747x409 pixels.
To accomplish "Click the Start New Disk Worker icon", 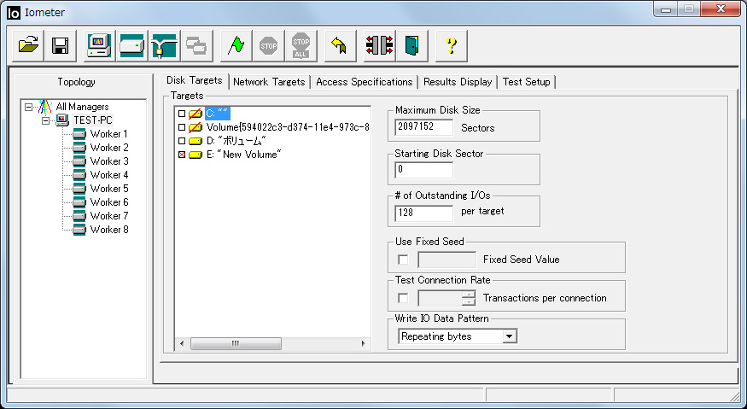I will coord(131,46).
